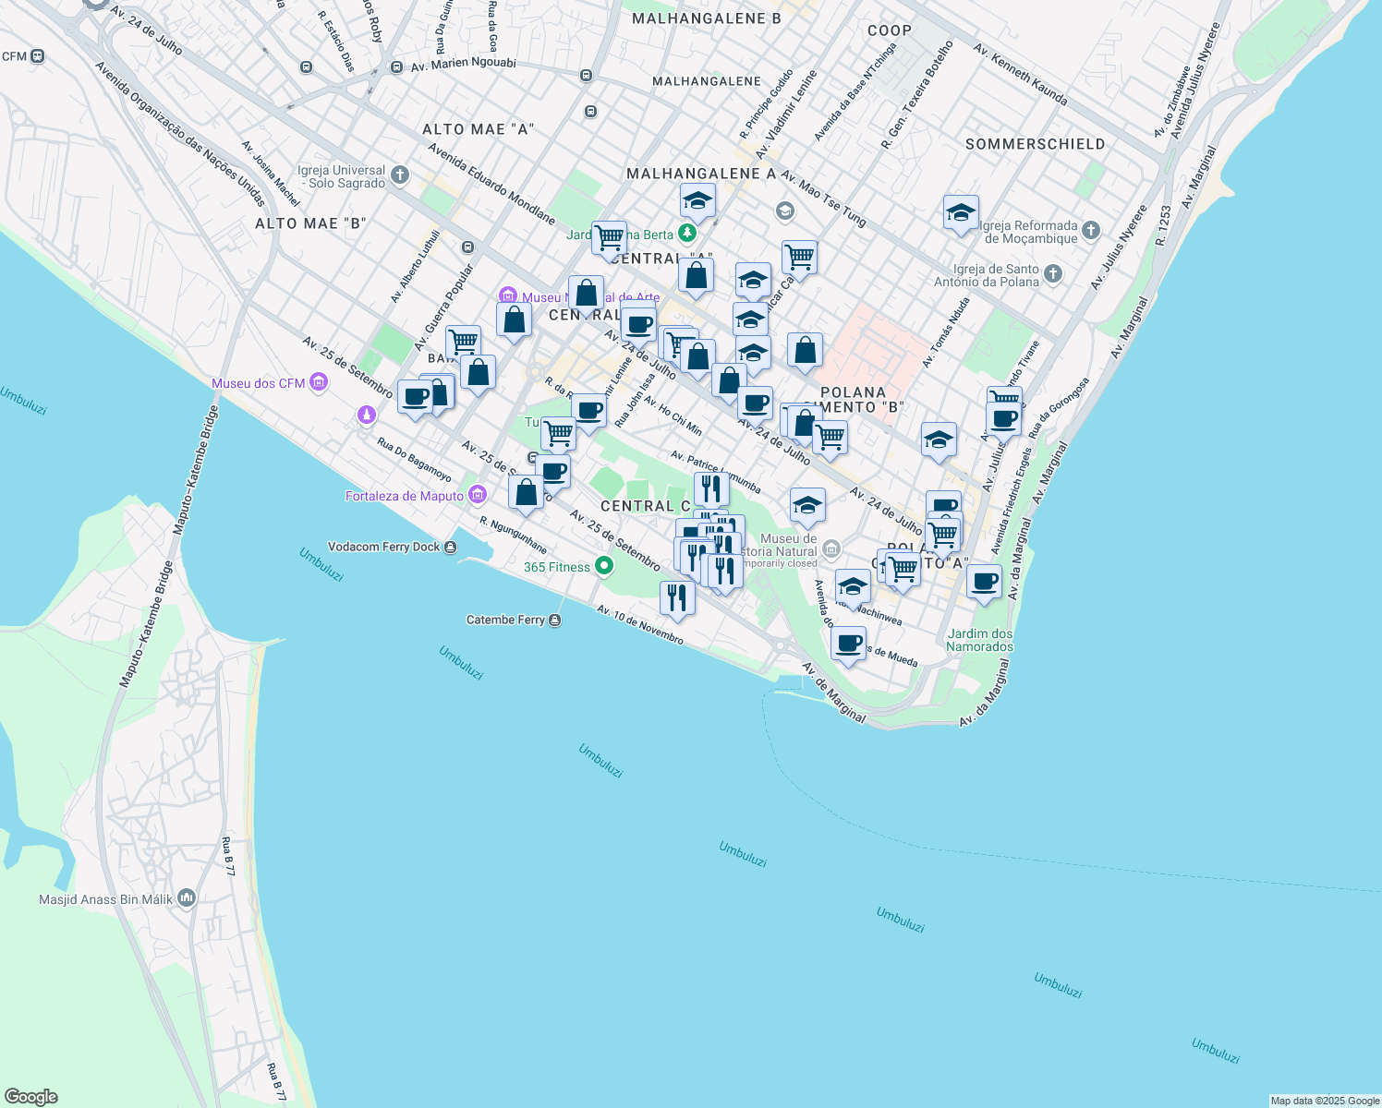The image size is (1382, 1108).
Task: Open the shopping cart marker covering the Jardim Berta label
Action: pyautogui.click(x=610, y=238)
